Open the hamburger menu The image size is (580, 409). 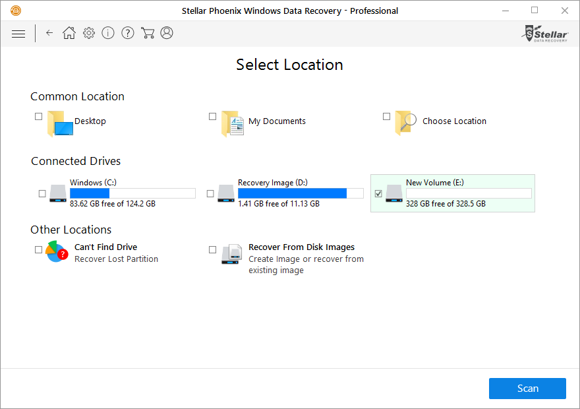coord(18,34)
